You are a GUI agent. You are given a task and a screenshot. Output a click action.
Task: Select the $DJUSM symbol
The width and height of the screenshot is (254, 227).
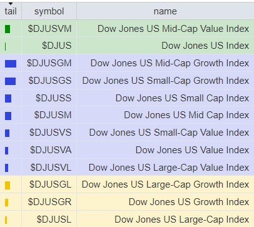tap(53, 115)
